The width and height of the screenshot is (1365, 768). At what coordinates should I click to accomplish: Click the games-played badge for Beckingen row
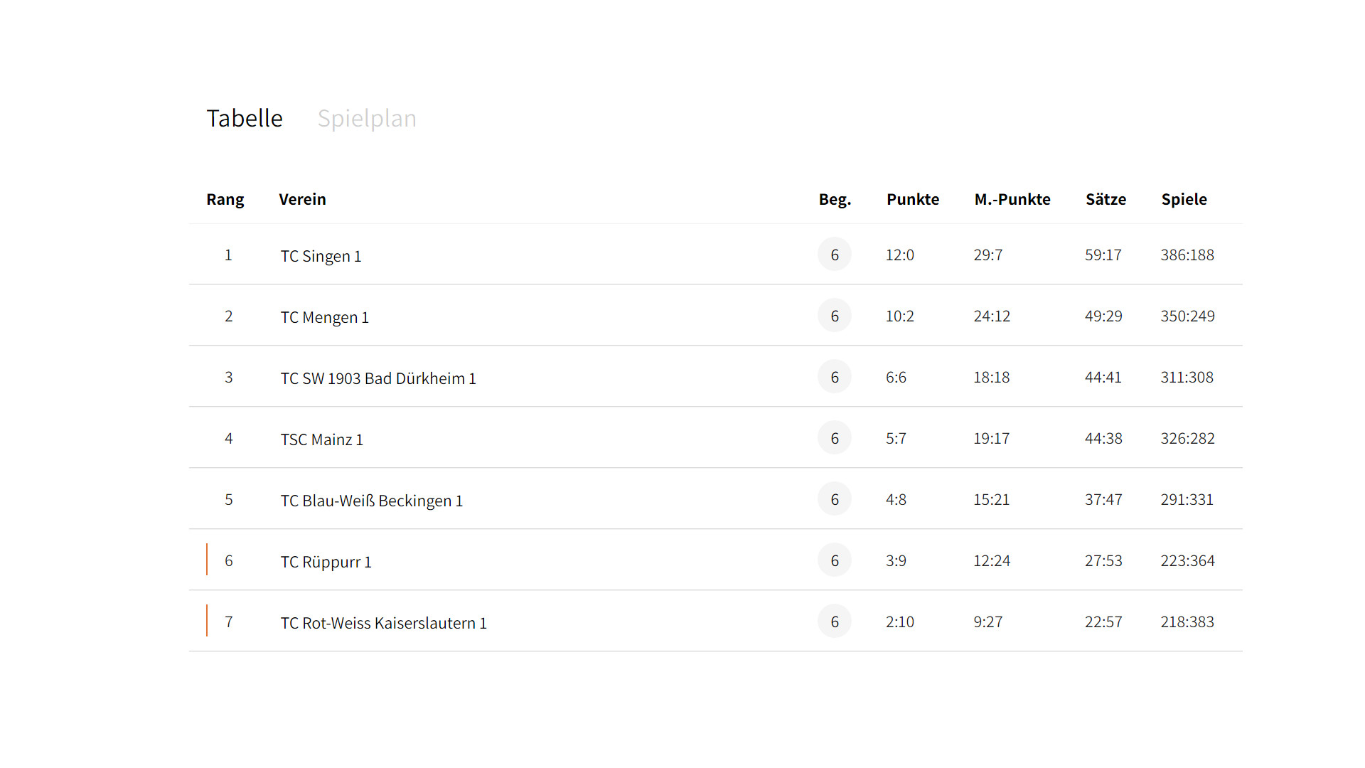[x=835, y=499]
